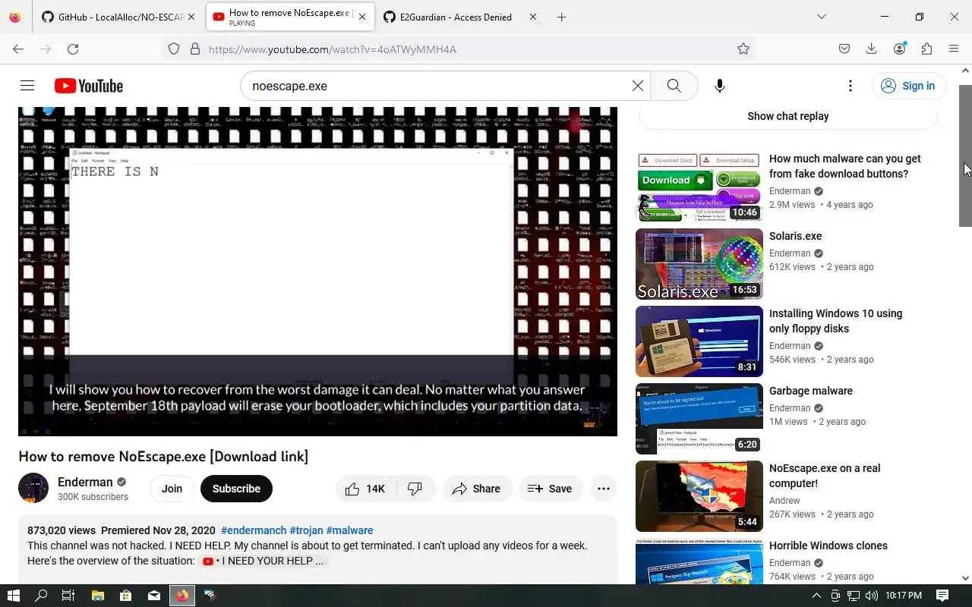Close the How to remove NoEscape.exe tab
972x607 pixels.
(x=362, y=17)
